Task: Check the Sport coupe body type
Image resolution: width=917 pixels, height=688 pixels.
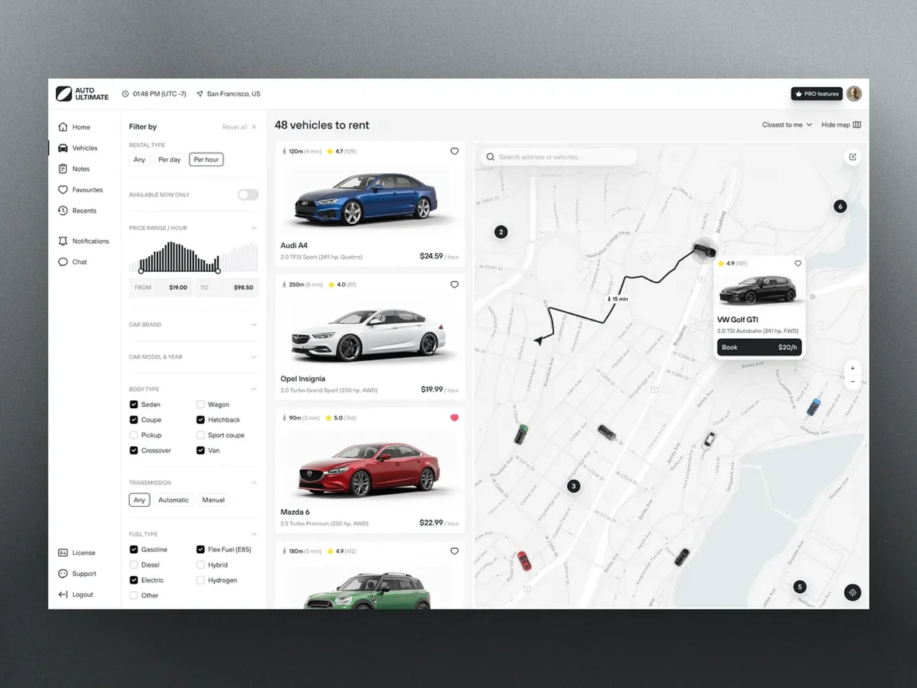Action: pos(201,435)
